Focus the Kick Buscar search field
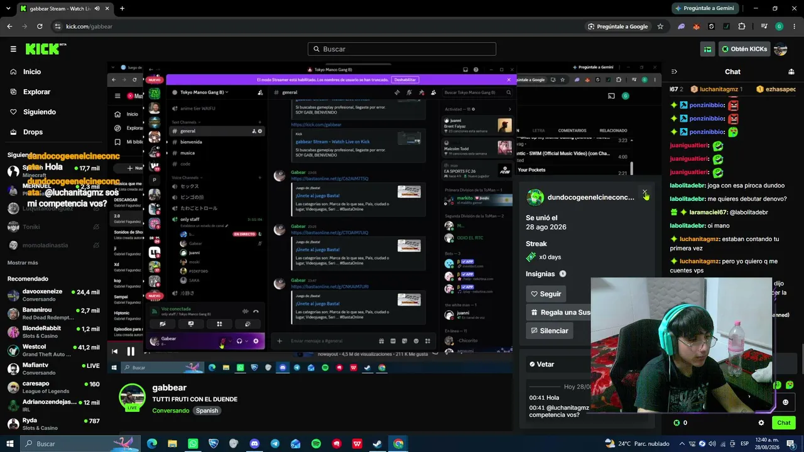Viewport: 804px width, 452px height. [x=402, y=49]
